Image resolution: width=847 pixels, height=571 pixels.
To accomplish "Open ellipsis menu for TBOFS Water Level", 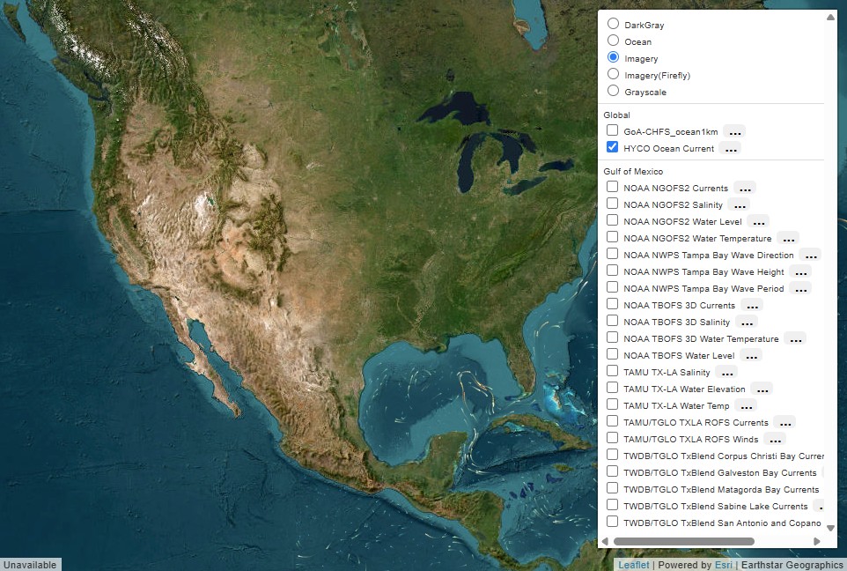I will (x=751, y=356).
